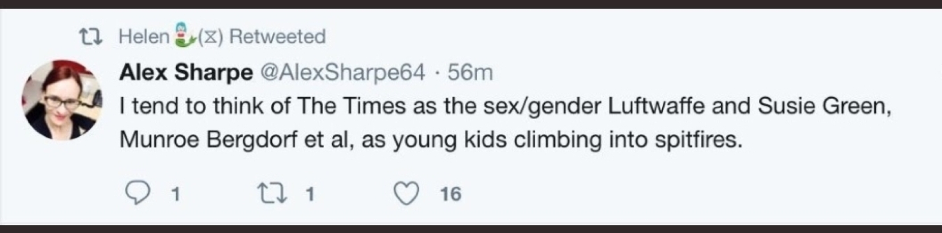Click the '(X)' symbol after Helen's emoji
The height and width of the screenshot is (233, 942).
point(211,37)
